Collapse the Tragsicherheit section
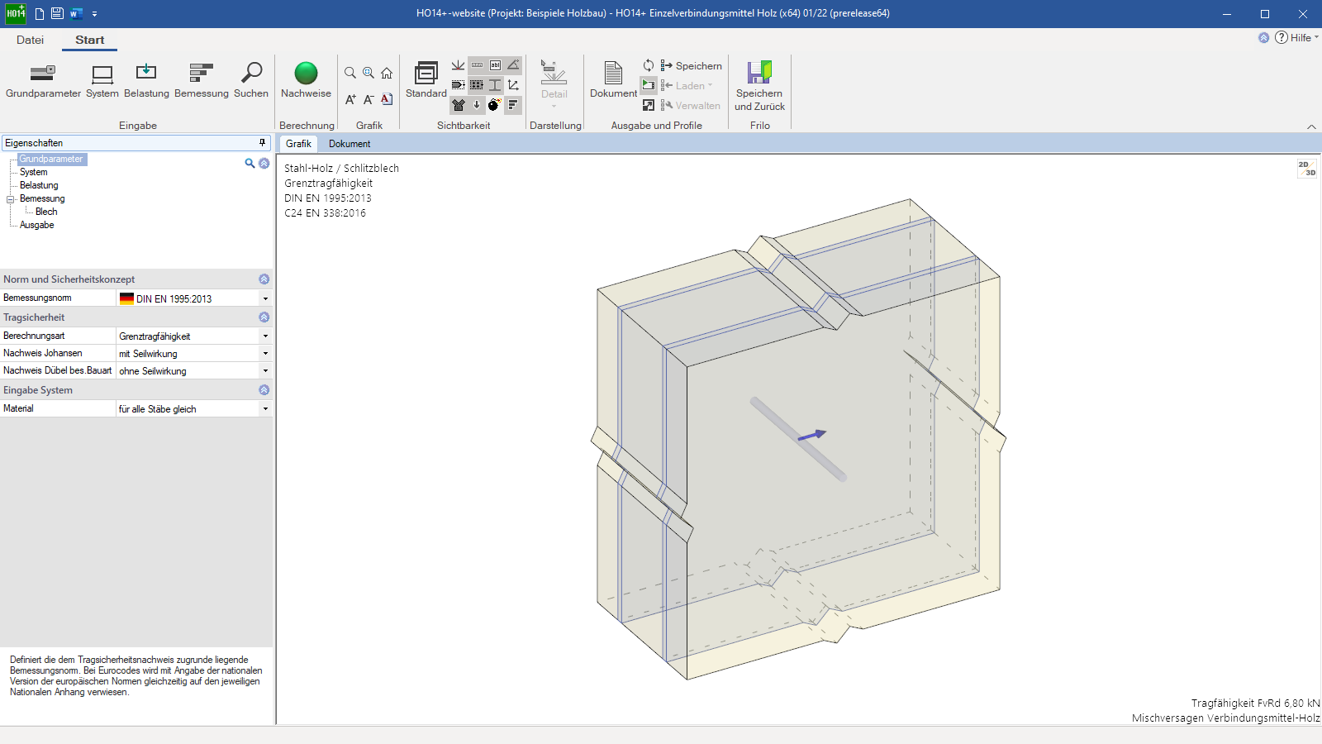This screenshot has width=1322, height=744. pos(264,317)
